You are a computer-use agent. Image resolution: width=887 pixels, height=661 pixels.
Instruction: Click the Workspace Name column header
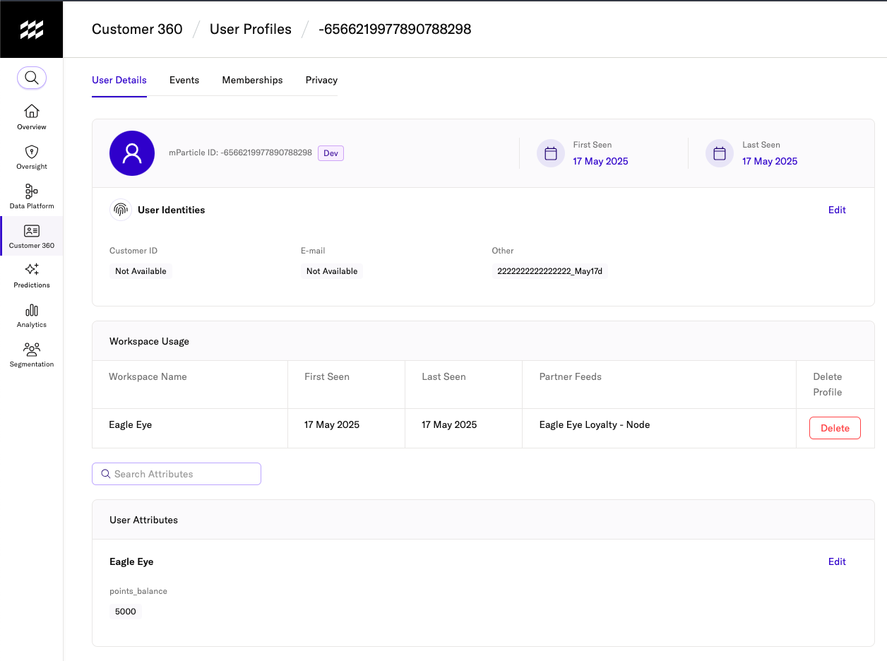(148, 376)
